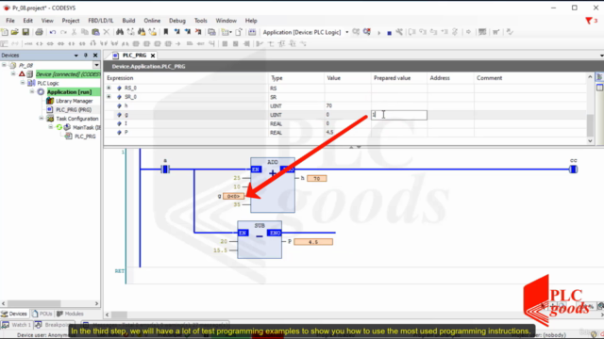The width and height of the screenshot is (604, 339).
Task: Click the Logout disconnect icon
Action: point(367,32)
